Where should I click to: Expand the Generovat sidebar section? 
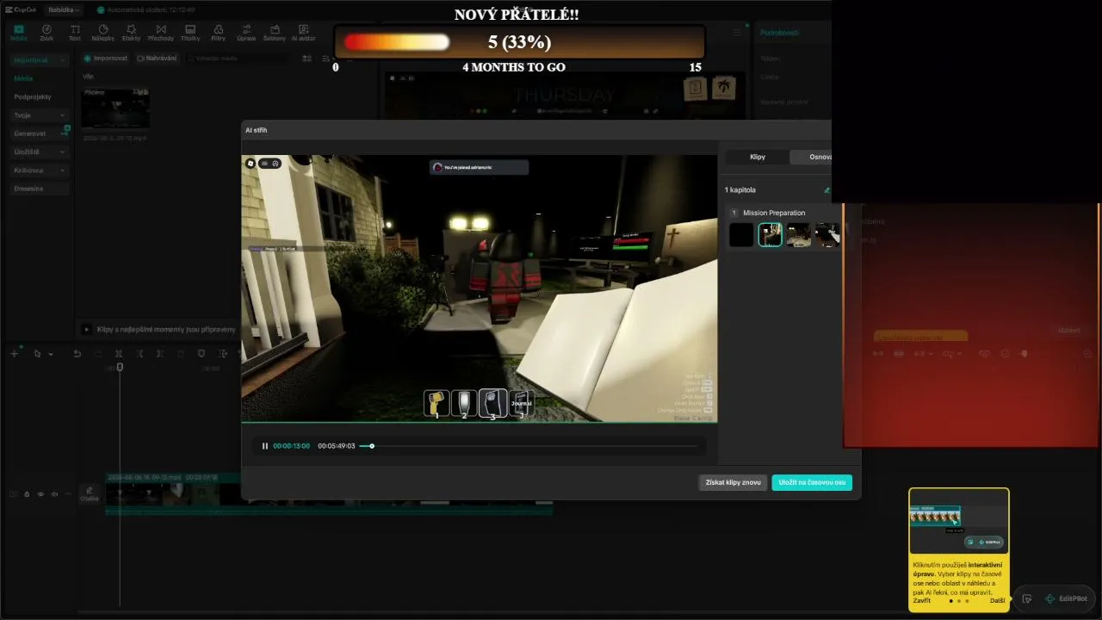[x=39, y=133]
